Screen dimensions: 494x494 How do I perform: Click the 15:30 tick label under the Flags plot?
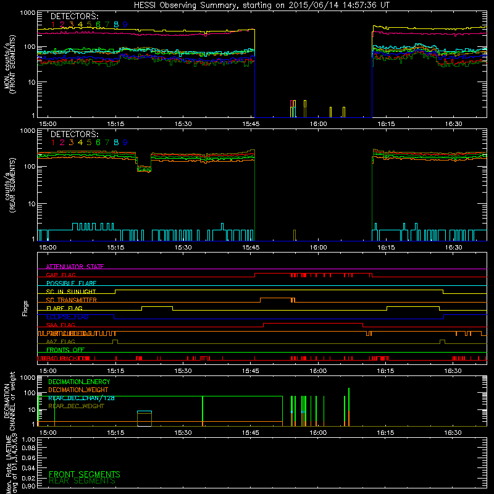(183, 371)
